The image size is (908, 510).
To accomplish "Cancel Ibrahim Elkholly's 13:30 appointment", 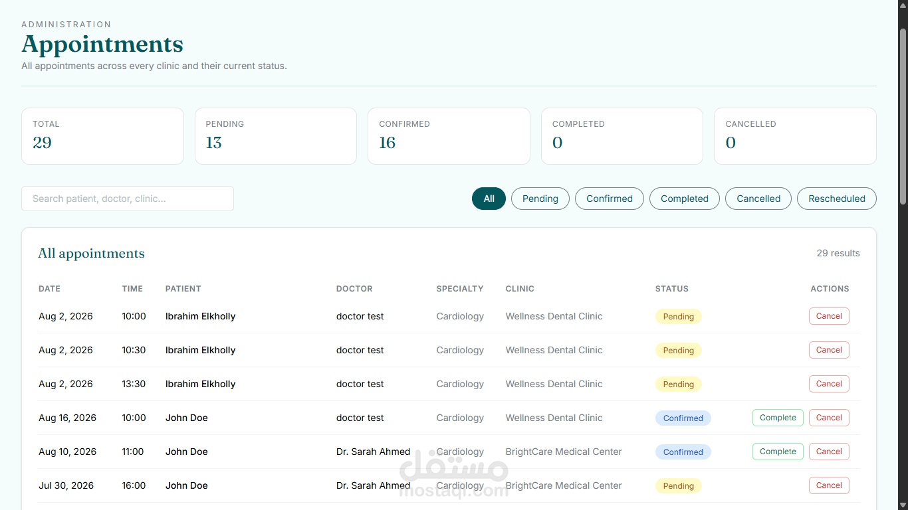I will [x=829, y=384].
